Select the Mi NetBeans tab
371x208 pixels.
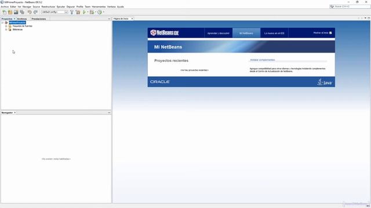click(246, 34)
